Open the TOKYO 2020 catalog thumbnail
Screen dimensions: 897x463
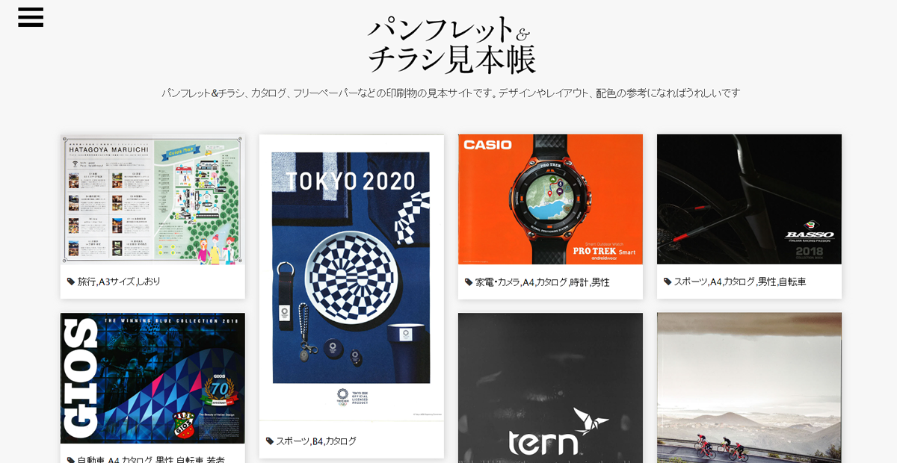(351, 278)
